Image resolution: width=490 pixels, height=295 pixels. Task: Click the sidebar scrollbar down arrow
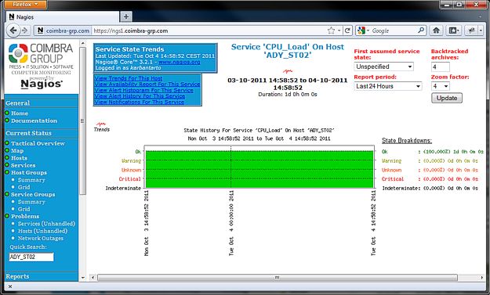coord(82,277)
